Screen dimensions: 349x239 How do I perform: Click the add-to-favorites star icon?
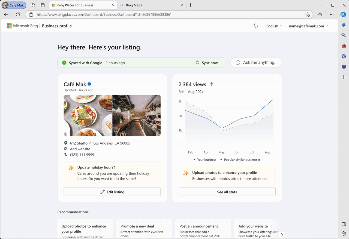[x=308, y=14]
